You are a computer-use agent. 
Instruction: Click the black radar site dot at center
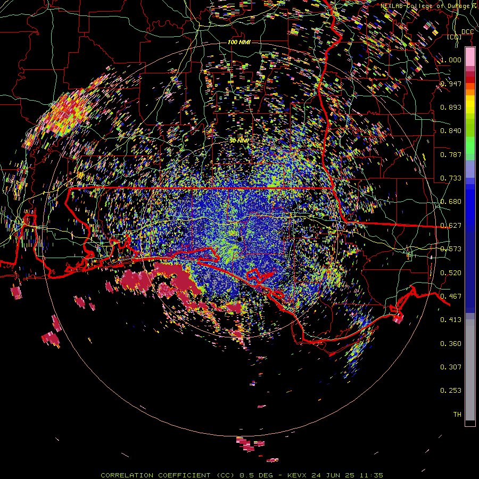pyautogui.click(x=239, y=239)
